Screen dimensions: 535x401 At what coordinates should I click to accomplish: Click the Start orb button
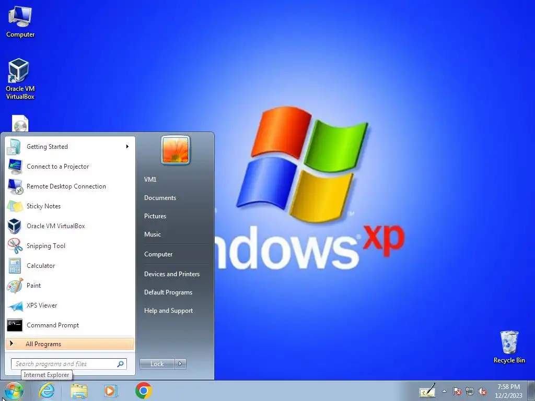(14, 391)
